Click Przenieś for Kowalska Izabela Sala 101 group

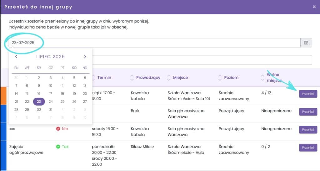tap(308, 94)
